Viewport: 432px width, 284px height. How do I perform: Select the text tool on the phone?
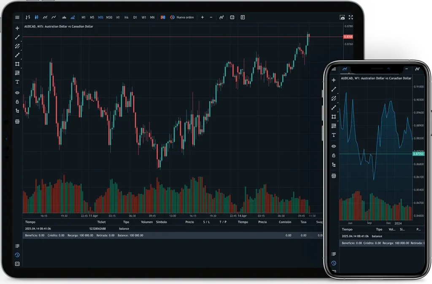click(334, 135)
